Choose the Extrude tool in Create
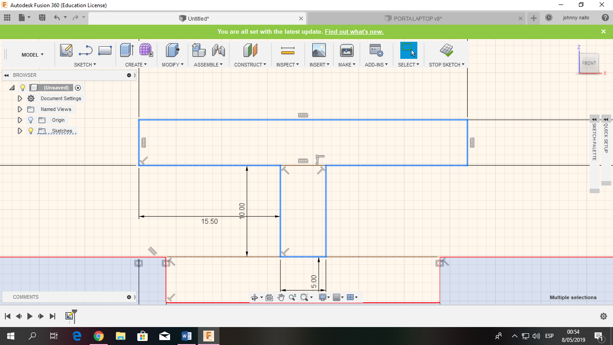Screen dimensions: 613x345 pyautogui.click(x=127, y=50)
